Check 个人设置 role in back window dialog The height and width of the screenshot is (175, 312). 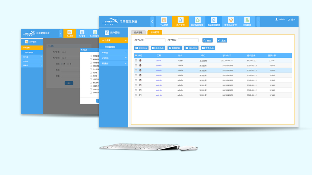[x=91, y=69]
